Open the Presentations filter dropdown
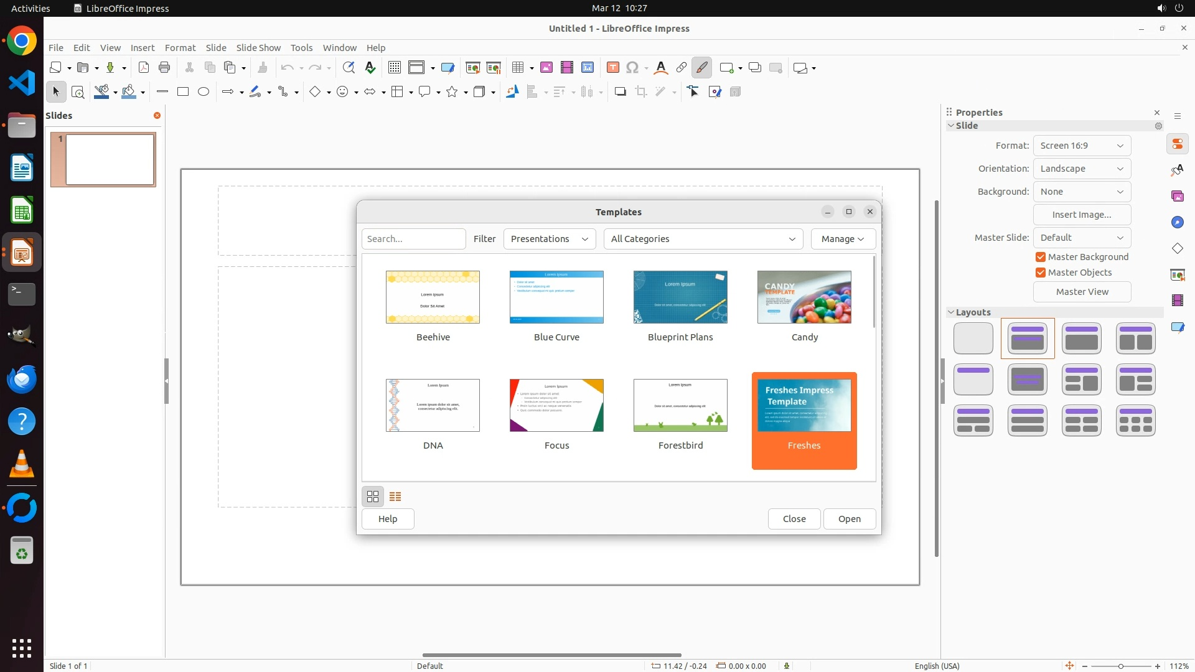Screen dimensions: 1195x672 tap(549, 239)
